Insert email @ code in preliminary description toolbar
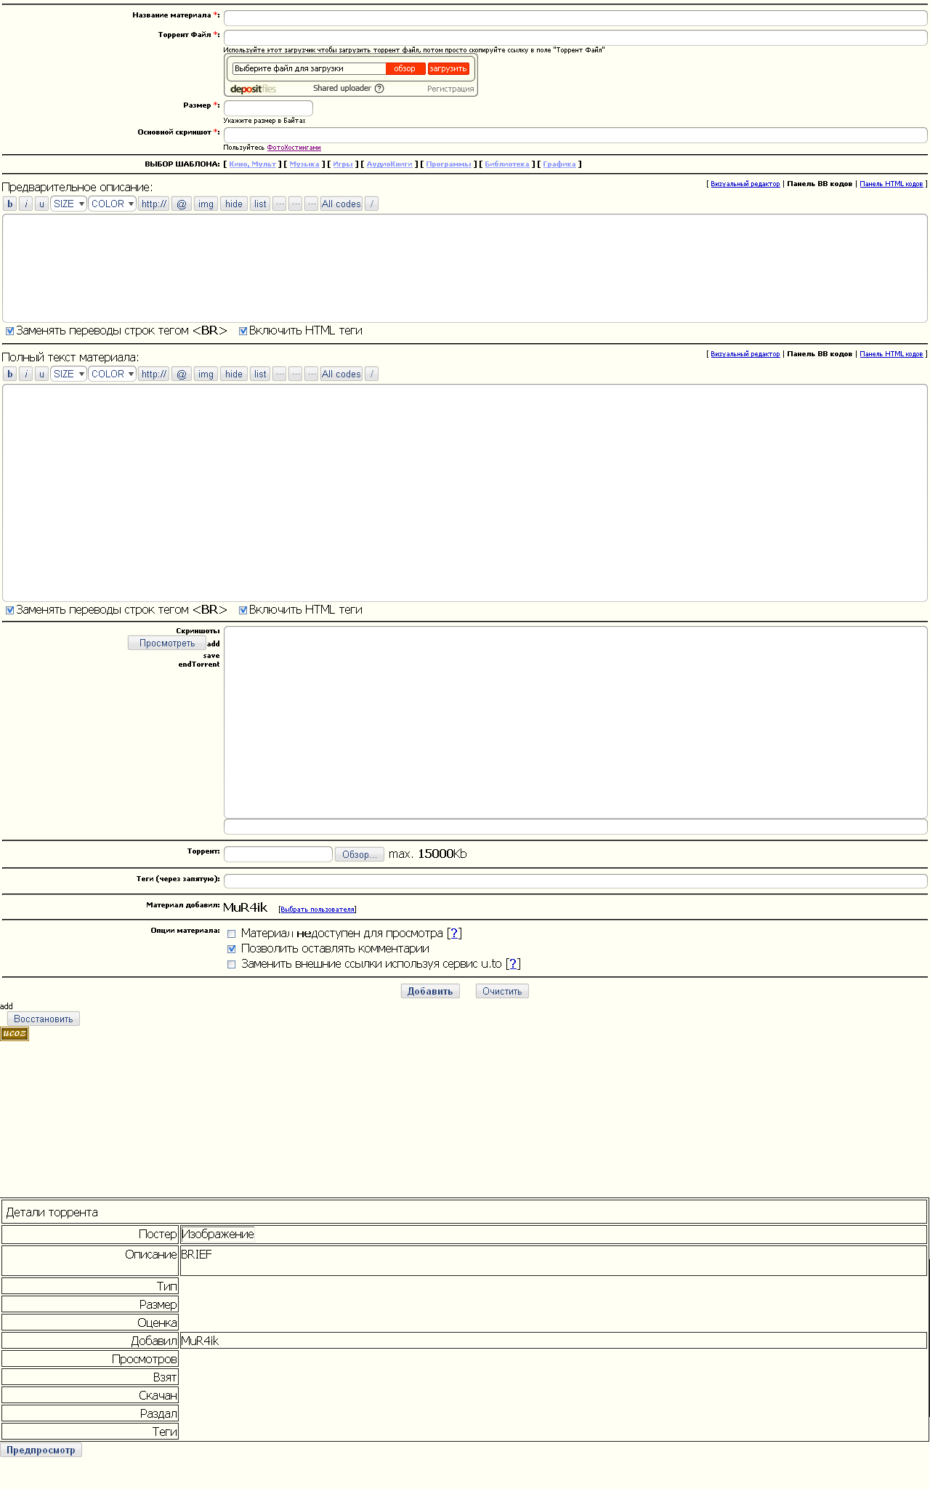This screenshot has height=1489, width=930. tap(182, 204)
